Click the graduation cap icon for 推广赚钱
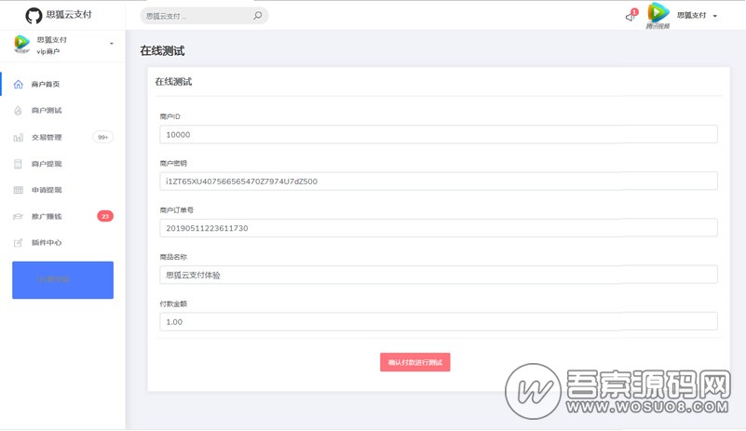Image resolution: width=746 pixels, height=431 pixels. [19, 217]
